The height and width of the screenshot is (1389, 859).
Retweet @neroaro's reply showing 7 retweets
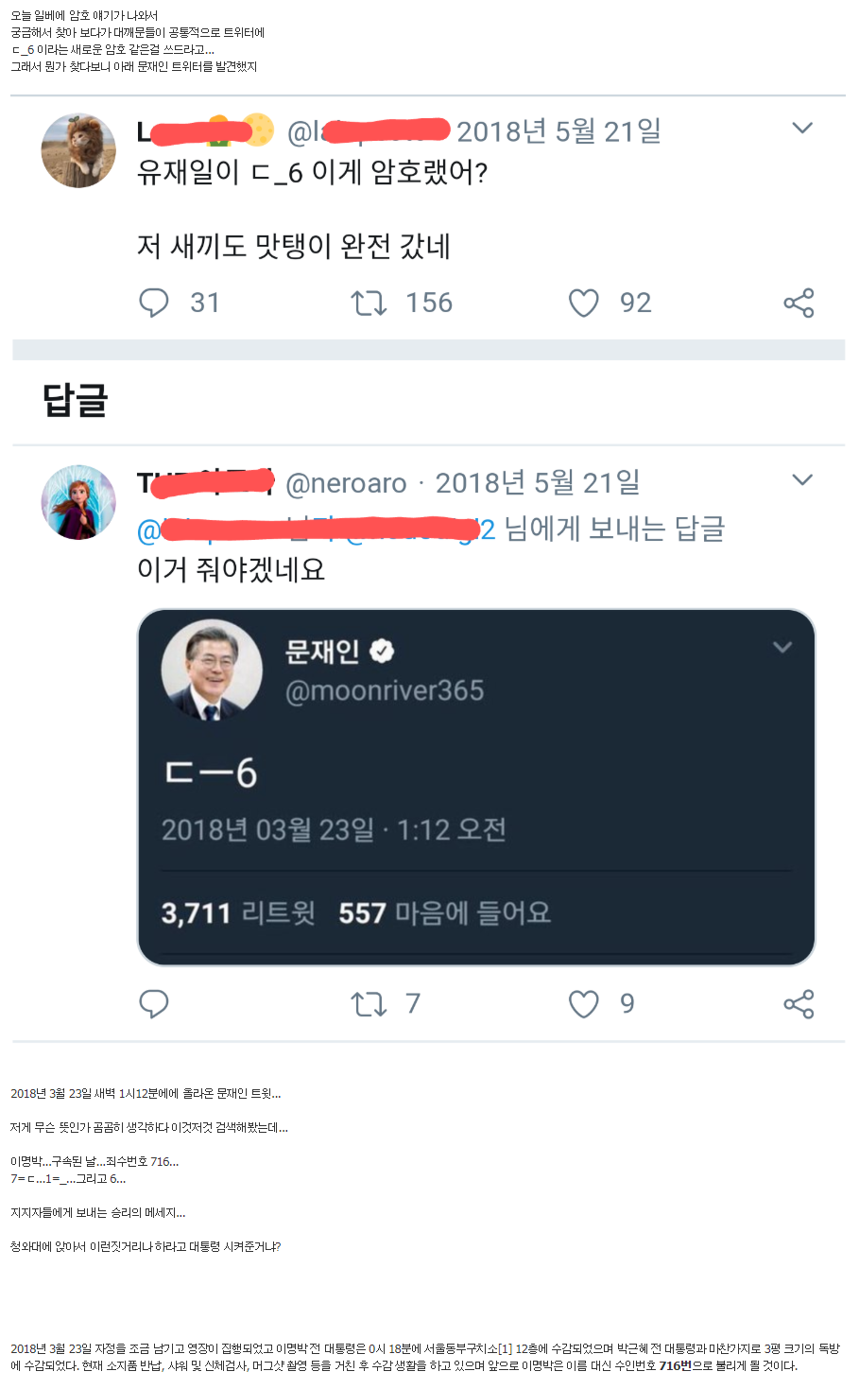pyautogui.click(x=369, y=1003)
